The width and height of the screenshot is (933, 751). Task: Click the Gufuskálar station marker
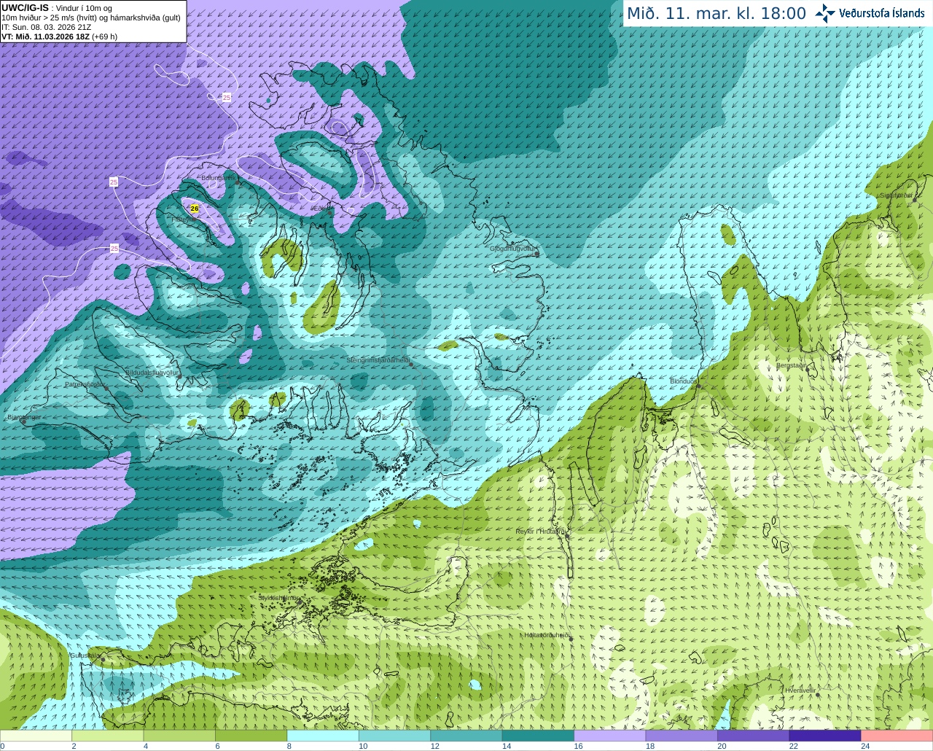tap(103, 660)
